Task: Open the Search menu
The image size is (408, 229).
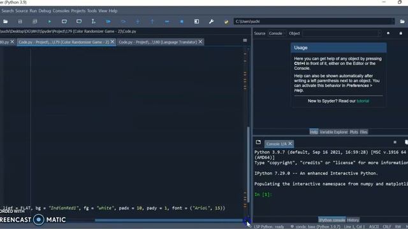Action: click(x=8, y=11)
